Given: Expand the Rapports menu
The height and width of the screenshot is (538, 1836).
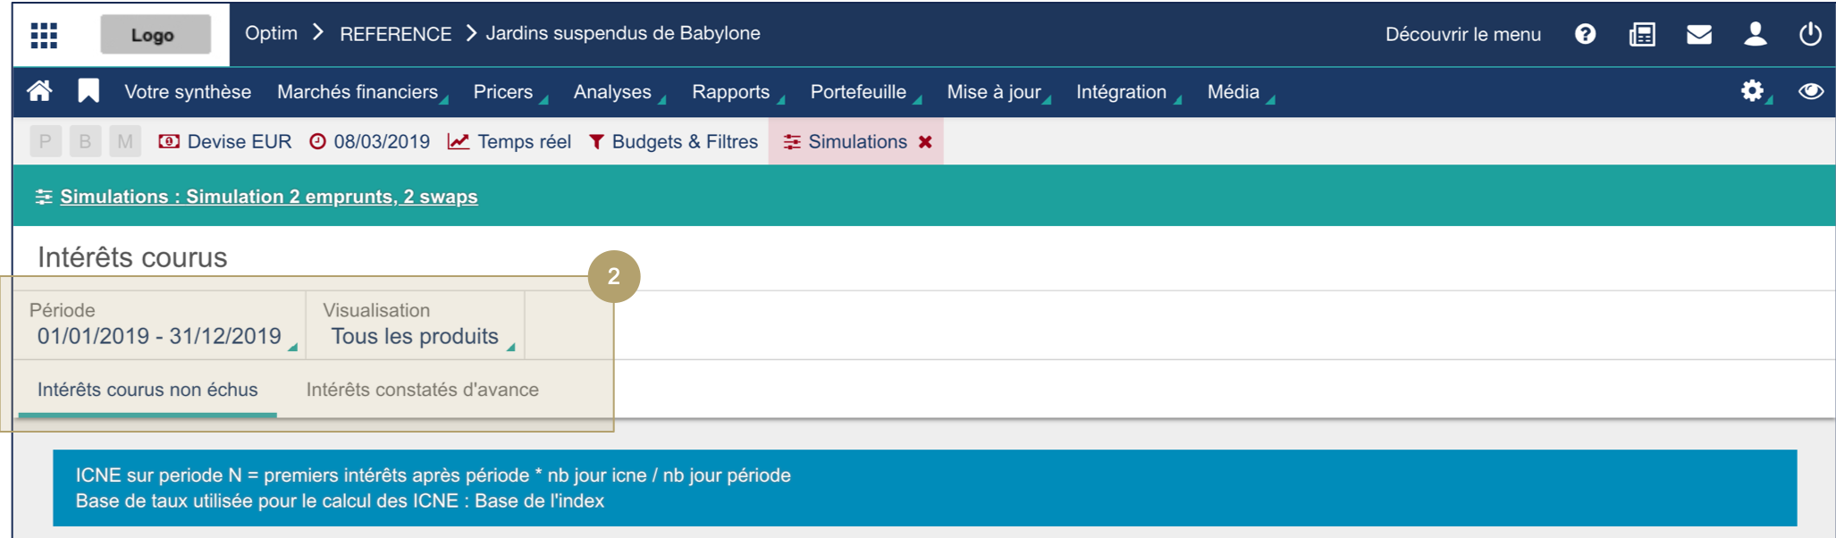Looking at the screenshot, I should pyautogui.click(x=737, y=92).
